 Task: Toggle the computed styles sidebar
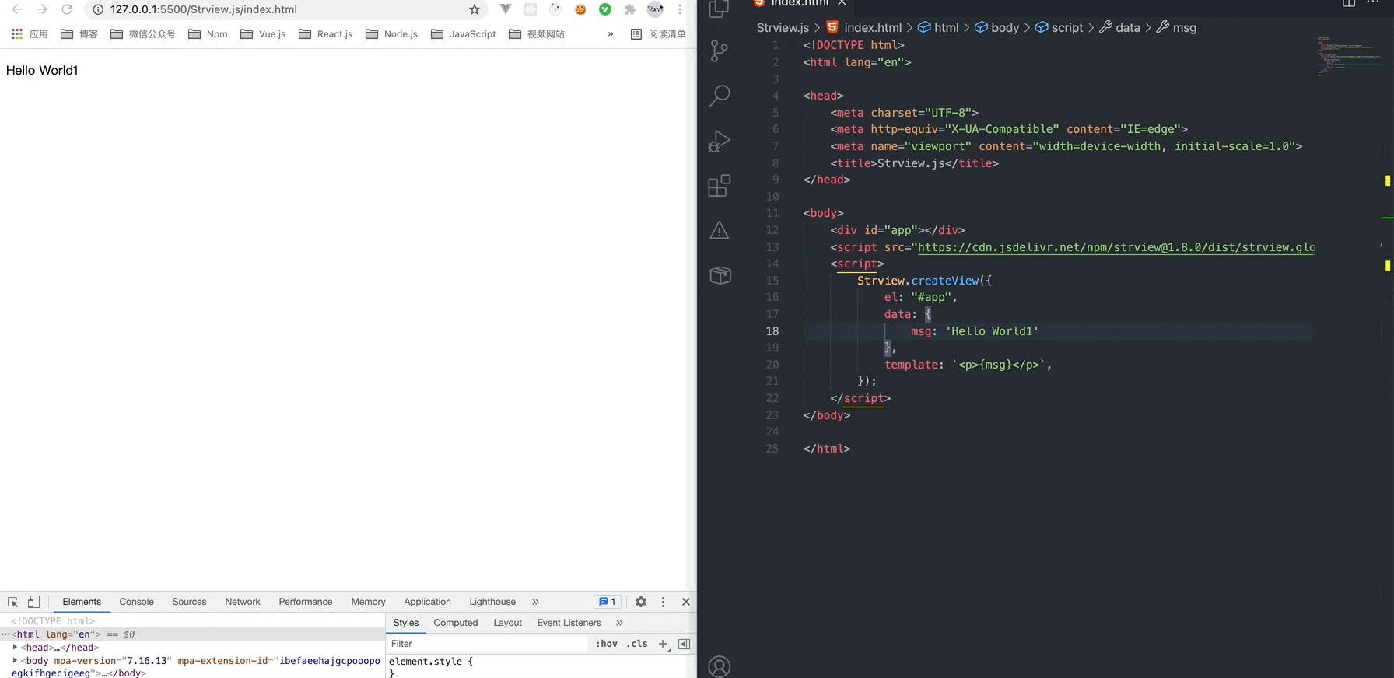coord(685,644)
